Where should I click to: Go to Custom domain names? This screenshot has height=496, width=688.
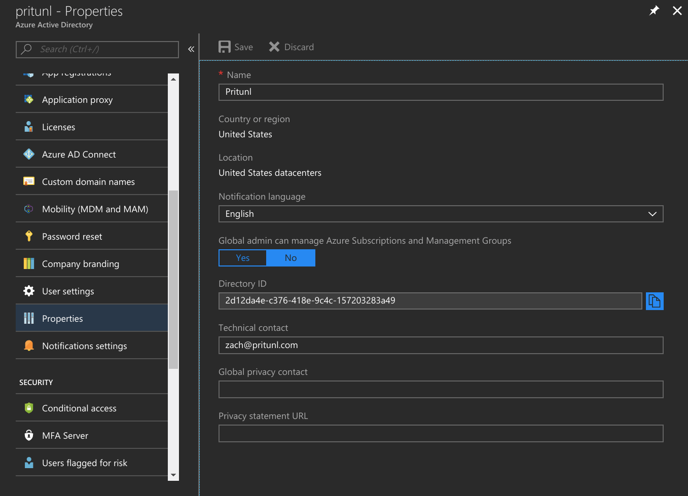(x=88, y=182)
